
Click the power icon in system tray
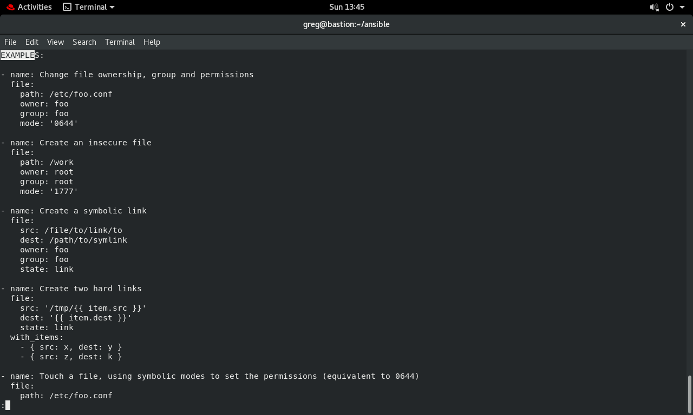click(x=670, y=7)
